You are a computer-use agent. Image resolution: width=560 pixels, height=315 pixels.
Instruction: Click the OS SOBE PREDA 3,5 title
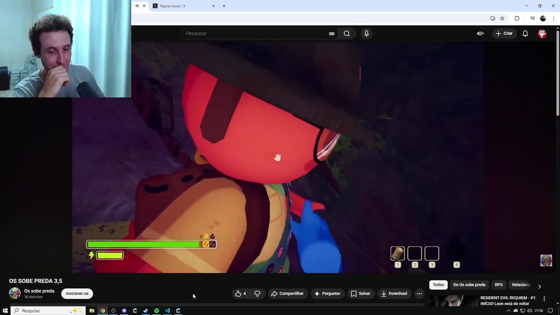(36, 281)
